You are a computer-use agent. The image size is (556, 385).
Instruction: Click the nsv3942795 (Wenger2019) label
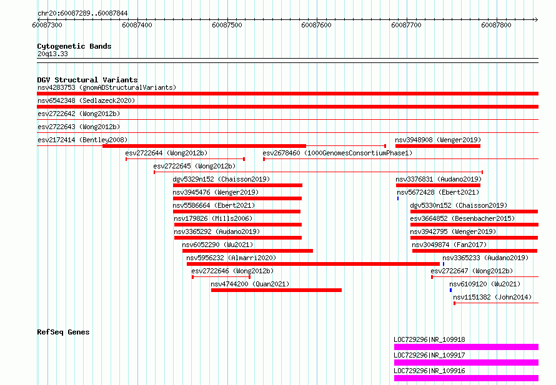point(453,231)
